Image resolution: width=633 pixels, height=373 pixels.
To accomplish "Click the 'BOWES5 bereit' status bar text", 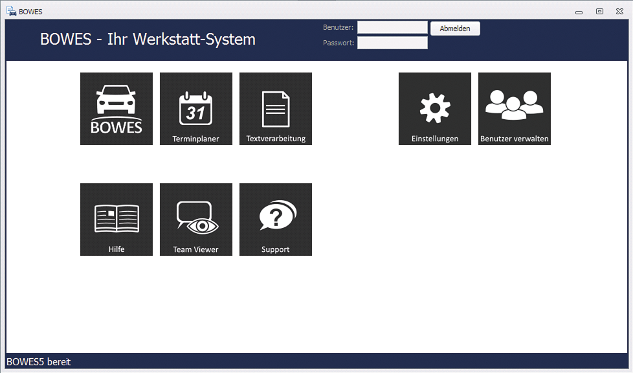I will tap(39, 361).
